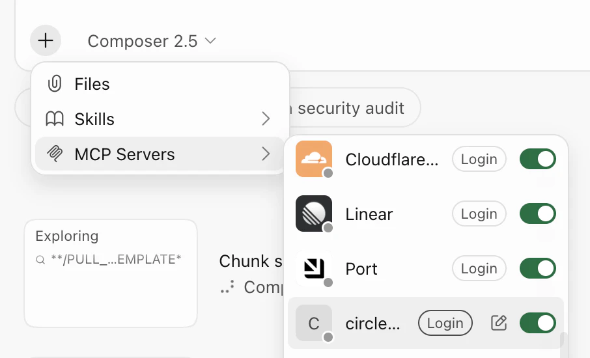
Task: Click the MCP Servers icon
Action: (55, 154)
